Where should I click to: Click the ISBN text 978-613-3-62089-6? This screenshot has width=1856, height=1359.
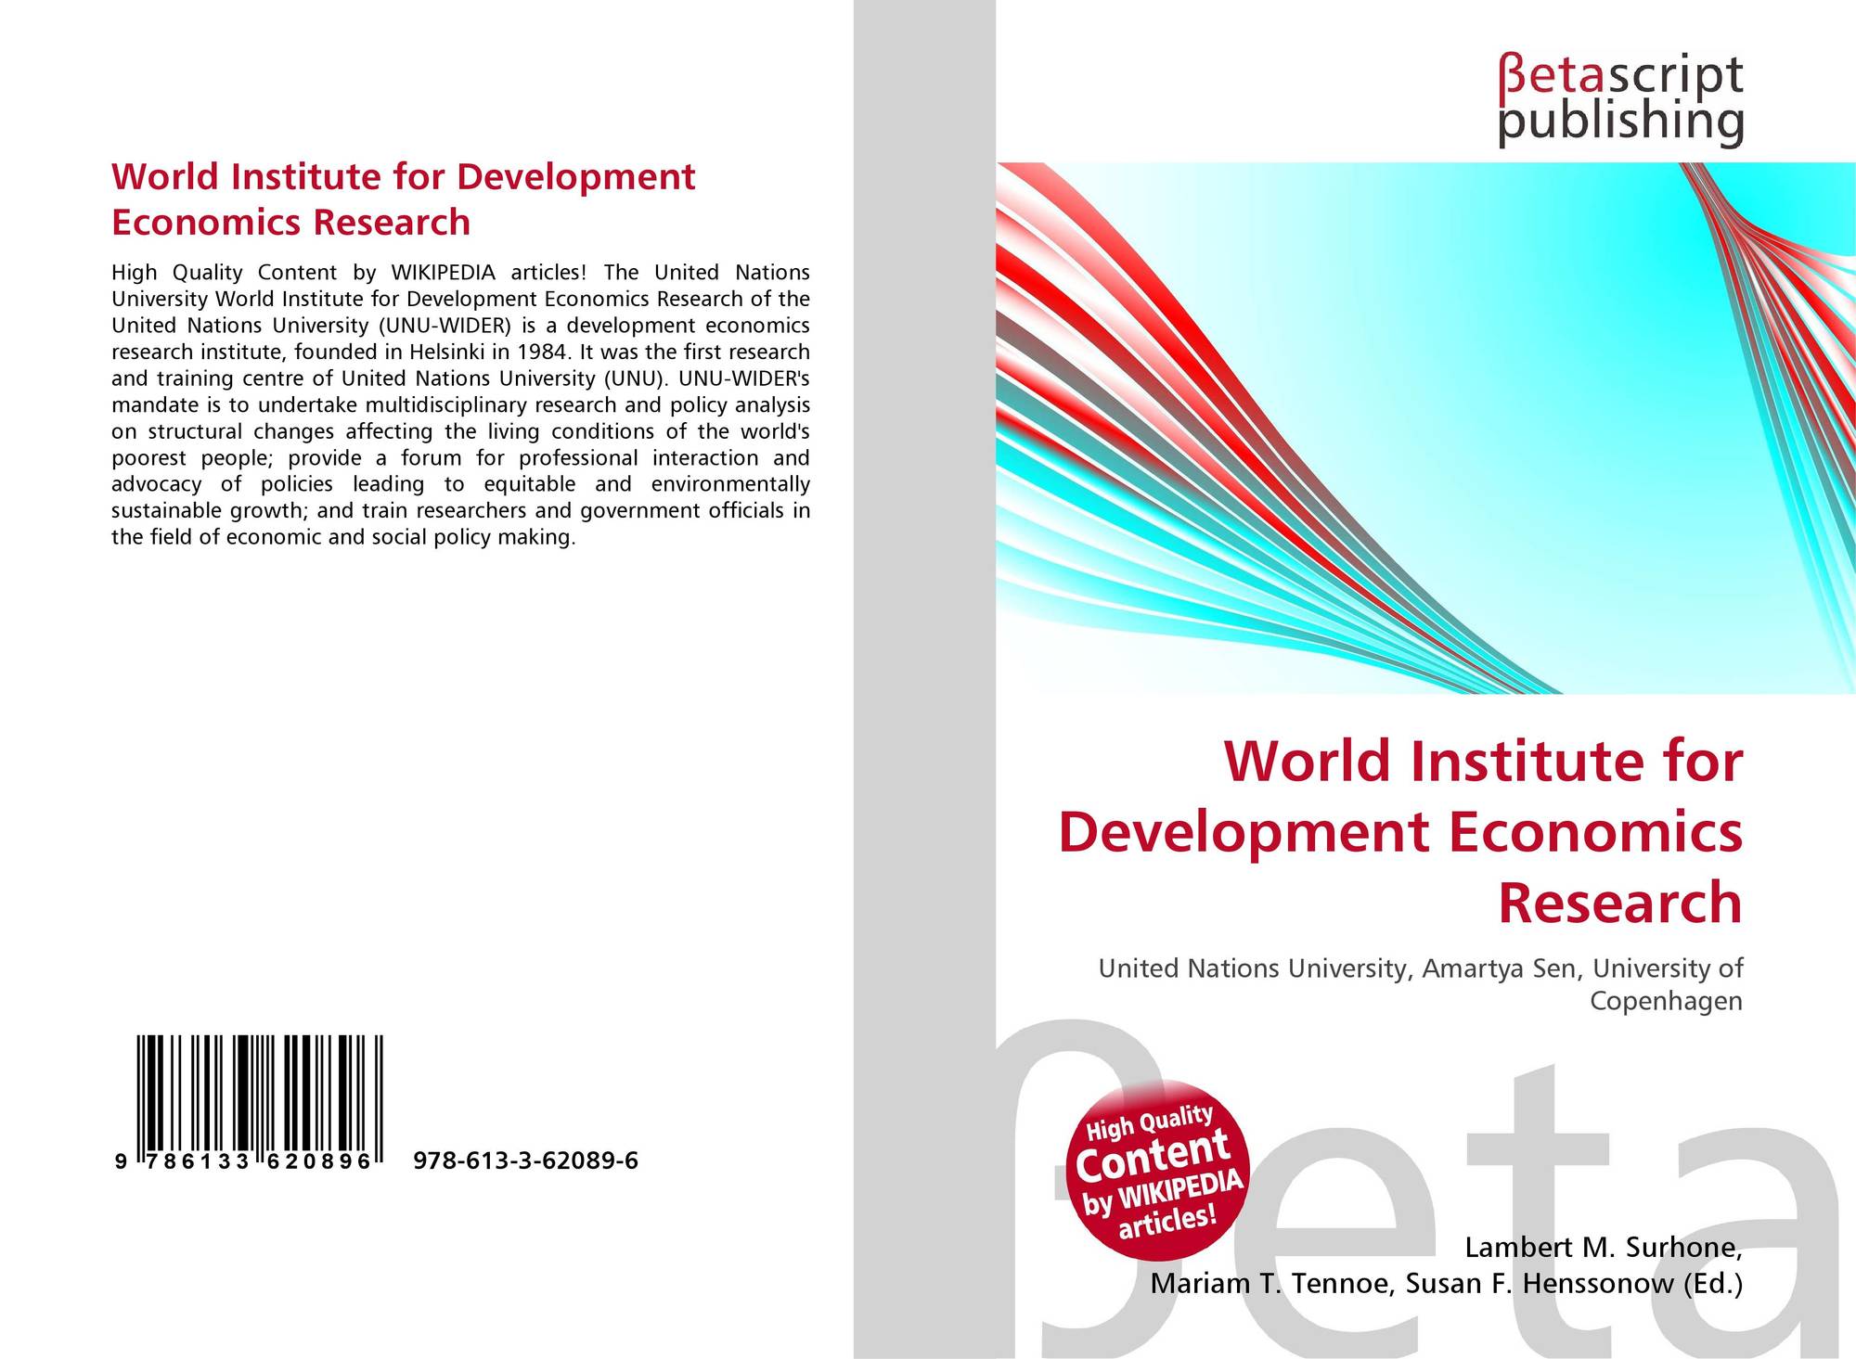(x=525, y=1160)
